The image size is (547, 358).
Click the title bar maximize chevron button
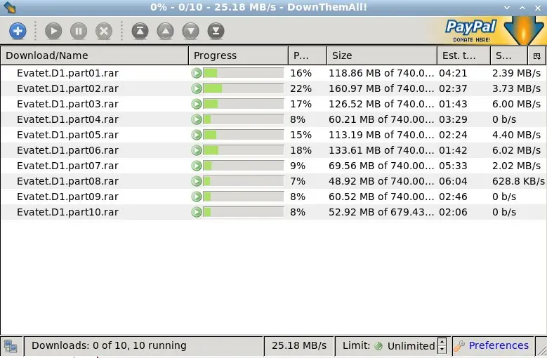[522, 8]
